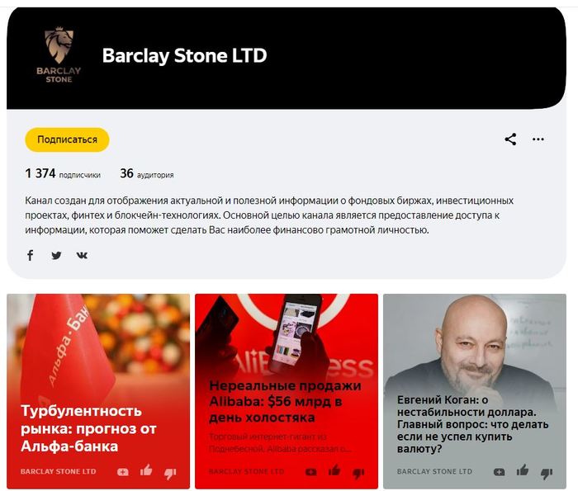Subscribe using the yellow Подписаться button

click(67, 139)
